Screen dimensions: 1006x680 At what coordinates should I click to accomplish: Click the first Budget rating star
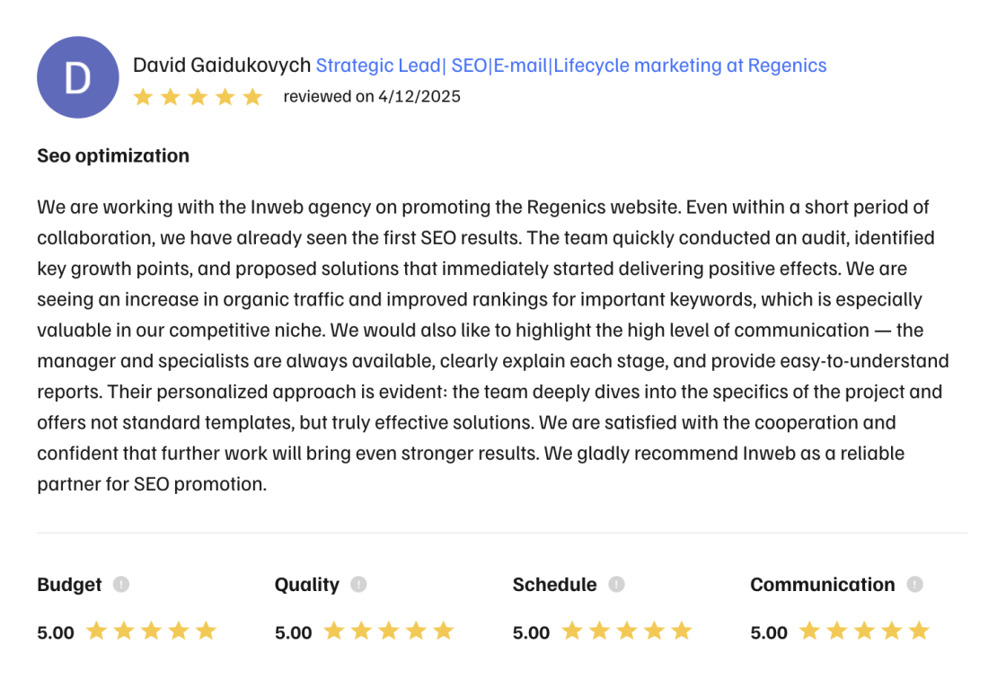96,631
